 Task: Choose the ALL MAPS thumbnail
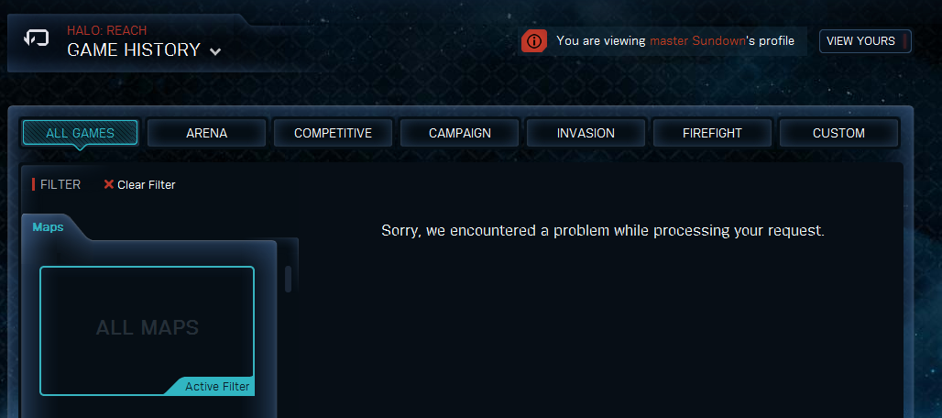coord(148,331)
